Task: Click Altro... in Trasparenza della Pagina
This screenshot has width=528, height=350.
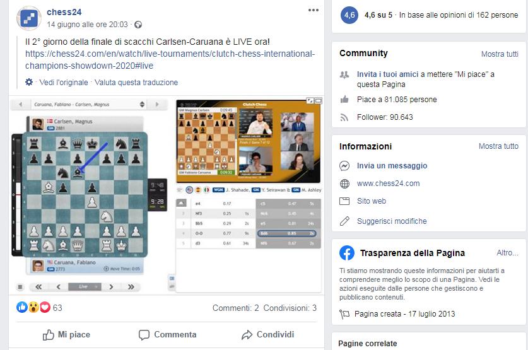Action: coord(507,253)
